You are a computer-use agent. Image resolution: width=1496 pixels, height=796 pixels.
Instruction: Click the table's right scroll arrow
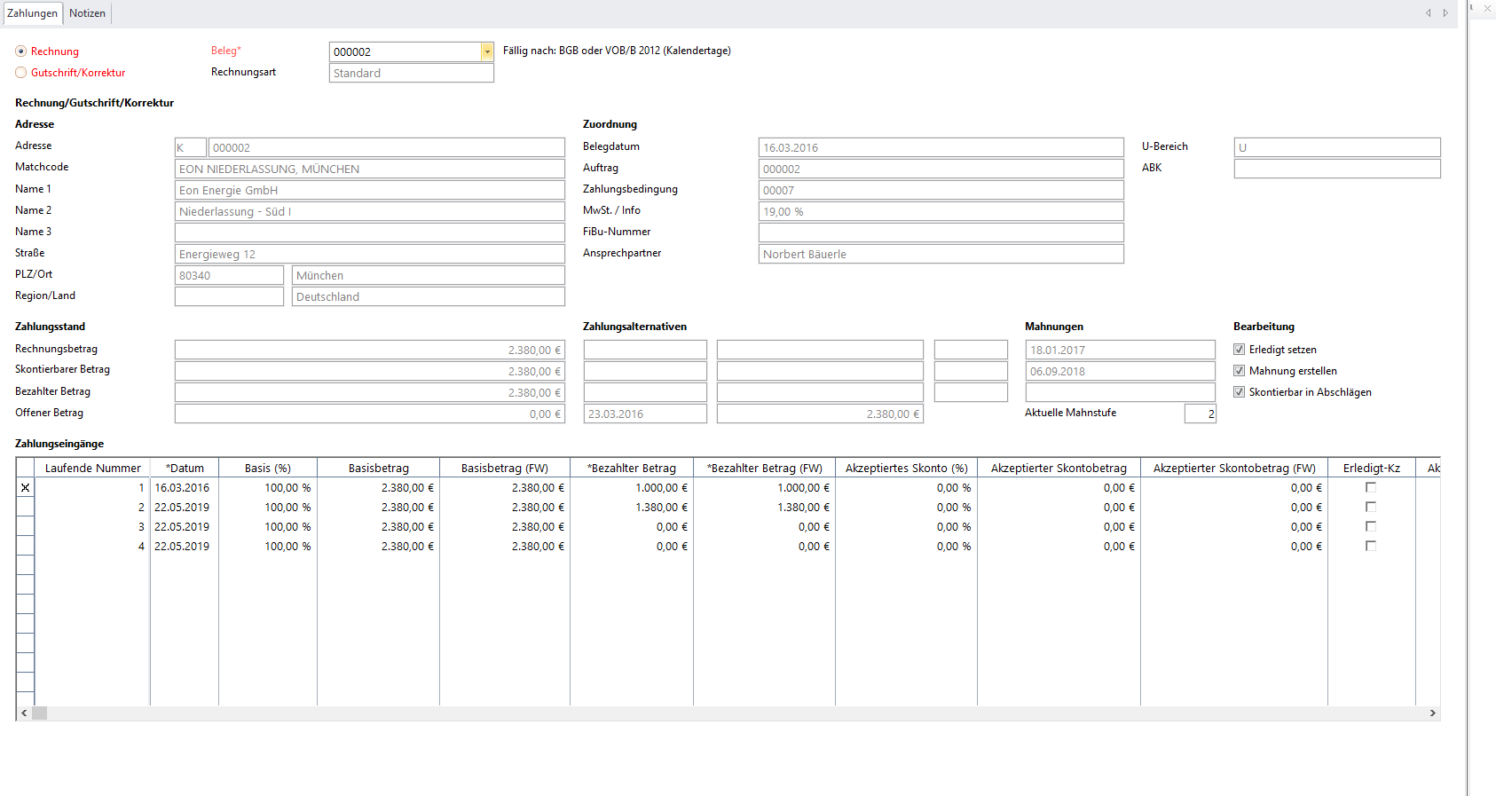pos(1432,713)
